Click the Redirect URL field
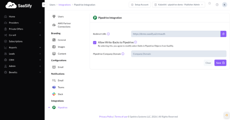This screenshot has width=230, height=120. (x=176, y=34)
